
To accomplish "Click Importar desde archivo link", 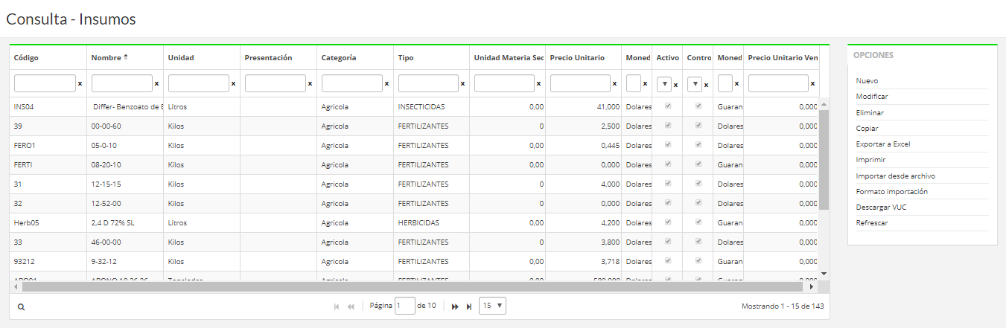I will click(x=896, y=176).
